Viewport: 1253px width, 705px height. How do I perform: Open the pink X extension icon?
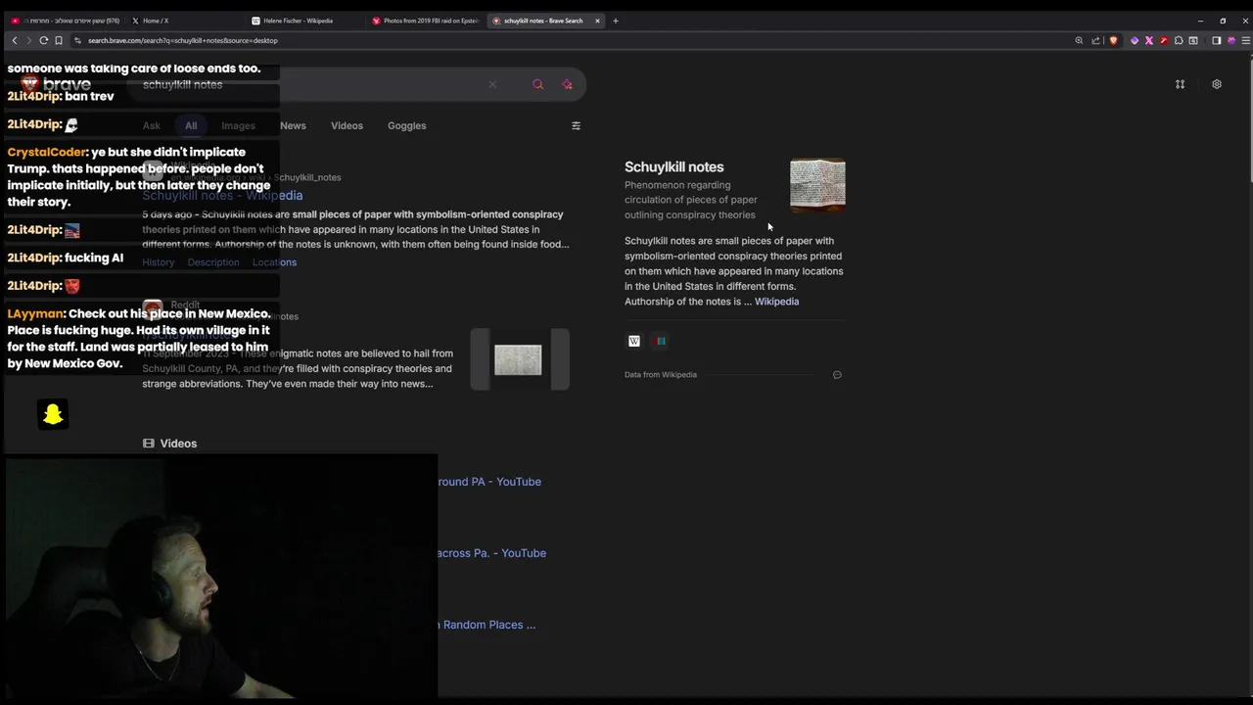[1149, 40]
